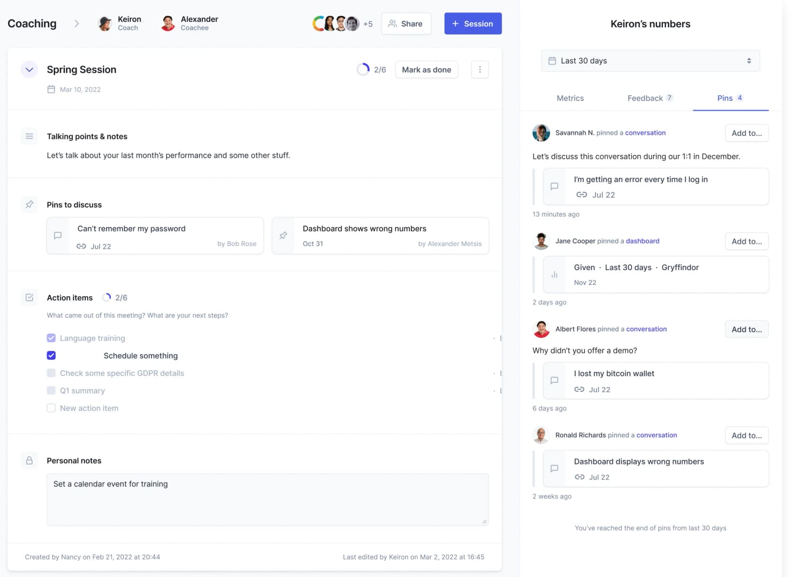Click the Talking points & notes lines icon

(x=29, y=136)
